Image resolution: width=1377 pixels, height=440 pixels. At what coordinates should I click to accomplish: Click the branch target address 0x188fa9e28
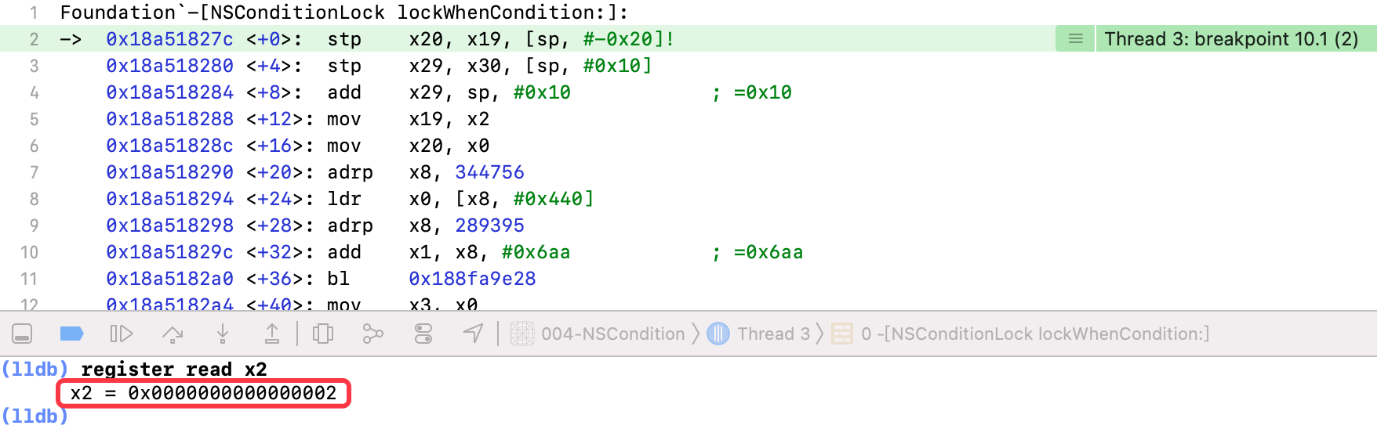[x=472, y=279]
